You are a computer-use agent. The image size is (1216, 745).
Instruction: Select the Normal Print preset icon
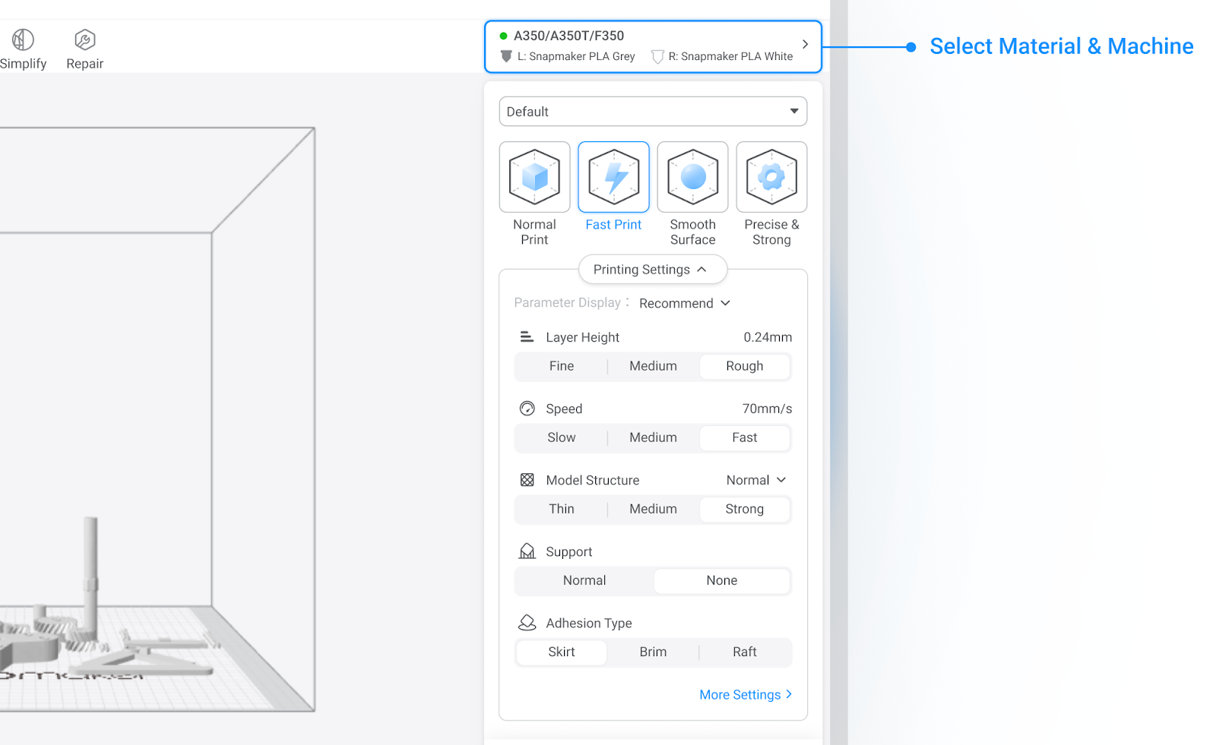click(535, 177)
